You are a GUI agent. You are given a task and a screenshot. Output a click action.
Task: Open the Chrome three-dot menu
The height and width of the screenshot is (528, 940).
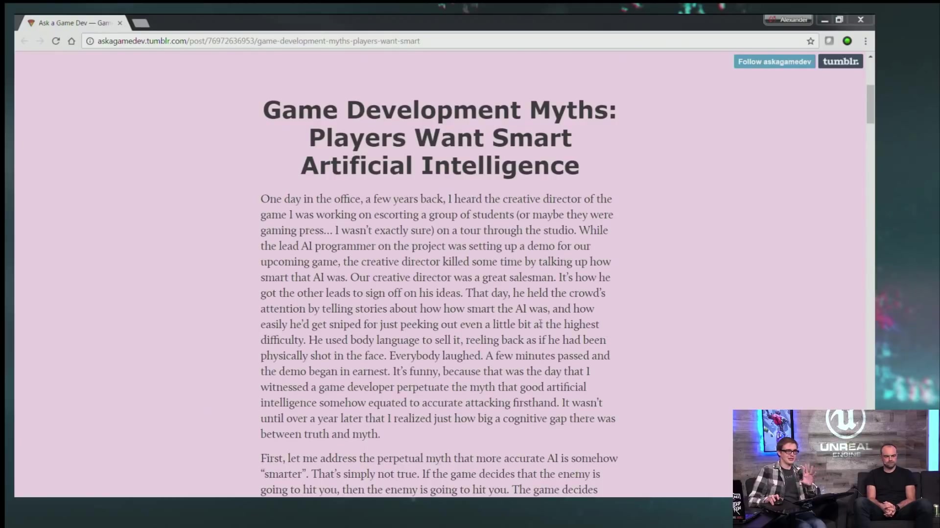[x=866, y=41]
